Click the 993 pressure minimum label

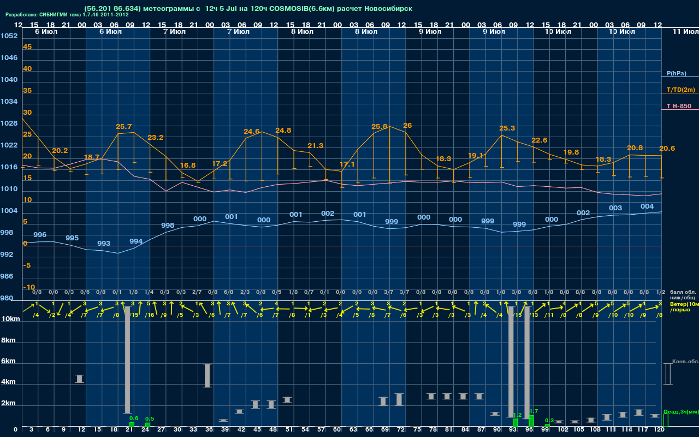[104, 244]
